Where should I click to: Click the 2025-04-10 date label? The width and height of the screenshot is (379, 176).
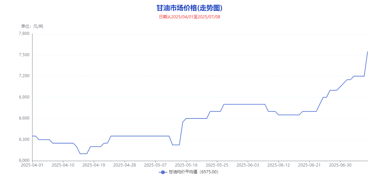click(63, 165)
